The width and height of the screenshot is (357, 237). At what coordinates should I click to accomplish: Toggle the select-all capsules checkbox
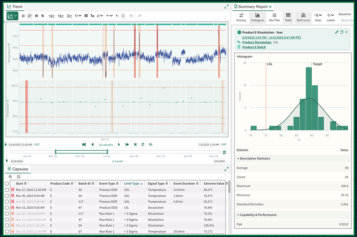tap(7, 183)
